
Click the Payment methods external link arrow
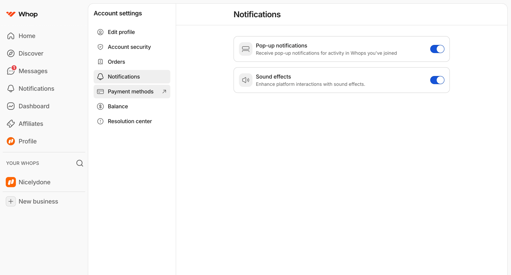pos(164,92)
